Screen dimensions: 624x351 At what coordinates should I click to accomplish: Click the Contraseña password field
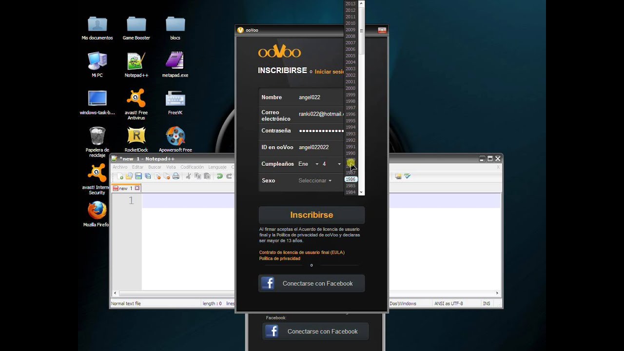321,131
